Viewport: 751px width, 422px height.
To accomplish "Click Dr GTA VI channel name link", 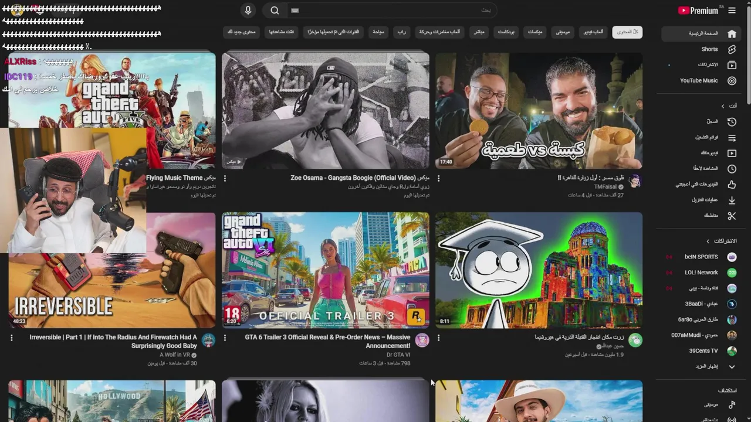I will [x=398, y=355].
